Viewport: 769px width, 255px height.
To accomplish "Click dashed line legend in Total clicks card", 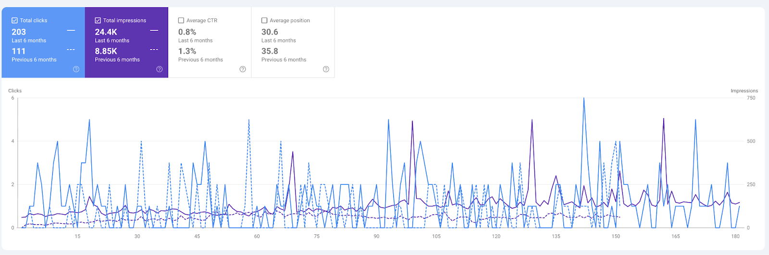I will coord(71,50).
